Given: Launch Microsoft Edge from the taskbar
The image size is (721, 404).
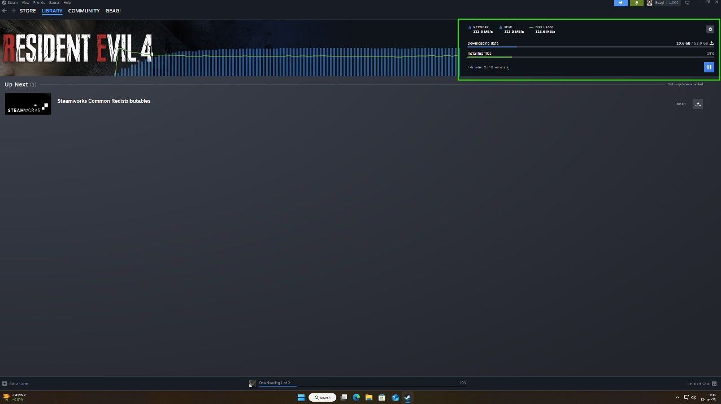Looking at the screenshot, I should pos(357,397).
